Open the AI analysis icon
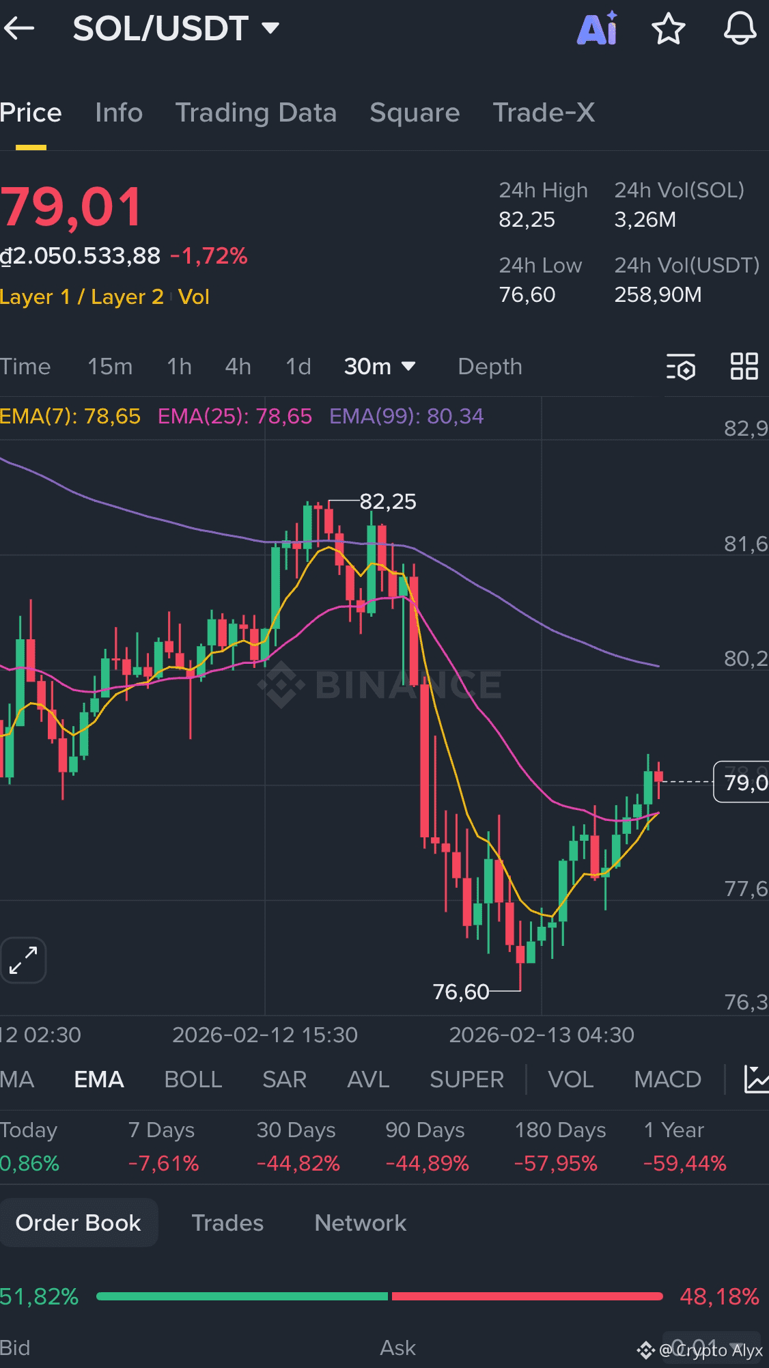The width and height of the screenshot is (769, 1368). 598,29
